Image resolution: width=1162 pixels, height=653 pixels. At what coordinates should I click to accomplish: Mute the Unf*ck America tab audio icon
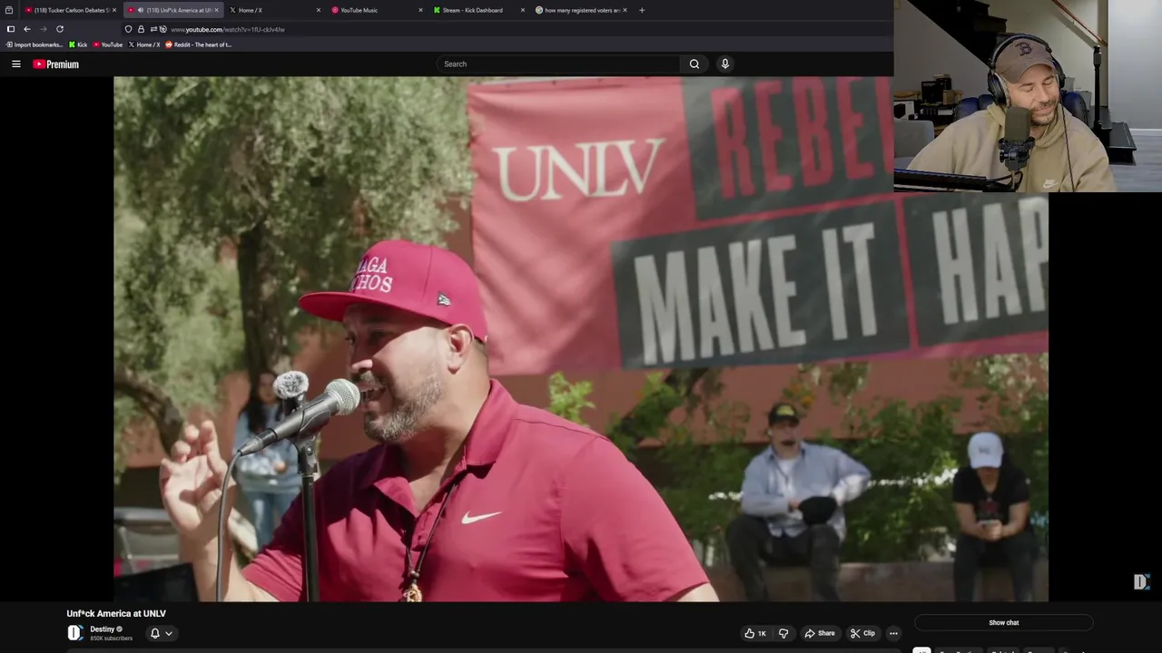point(140,10)
